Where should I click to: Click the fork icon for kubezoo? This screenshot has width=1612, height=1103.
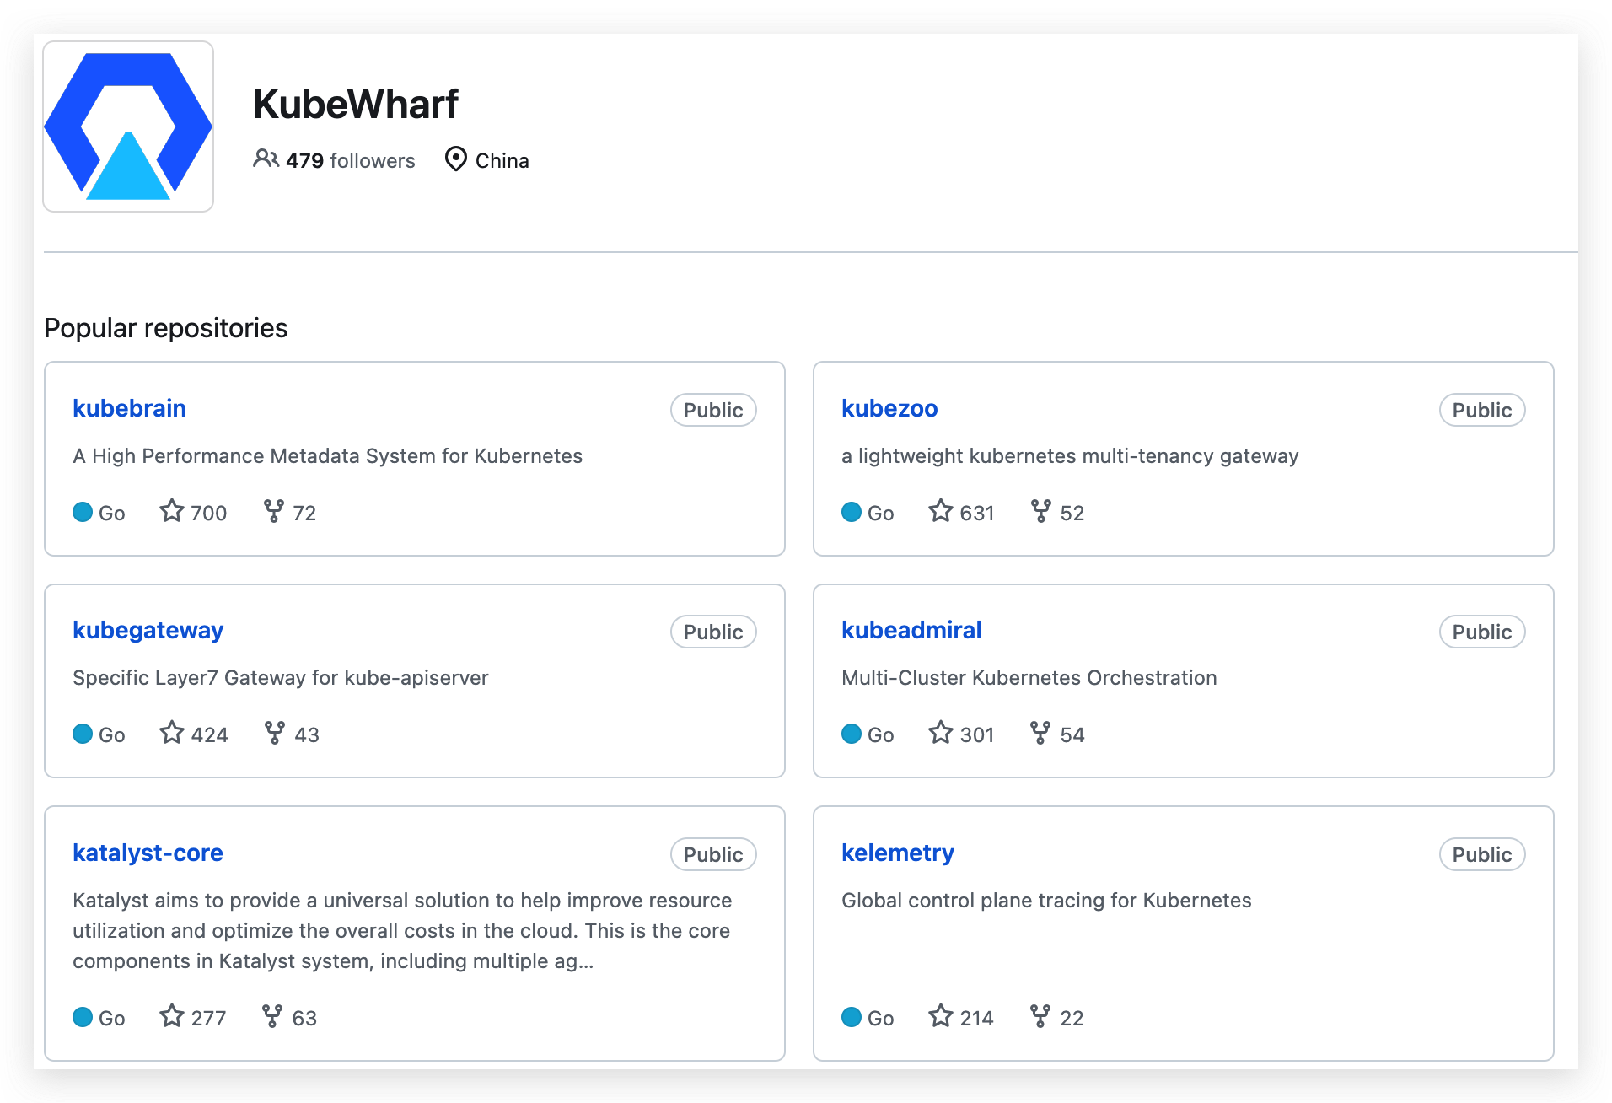tap(1041, 511)
